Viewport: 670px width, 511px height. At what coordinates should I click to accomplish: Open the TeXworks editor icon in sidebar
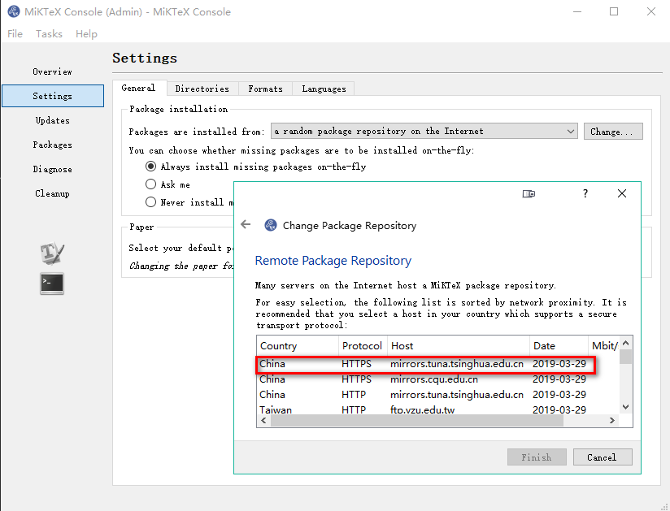(52, 253)
